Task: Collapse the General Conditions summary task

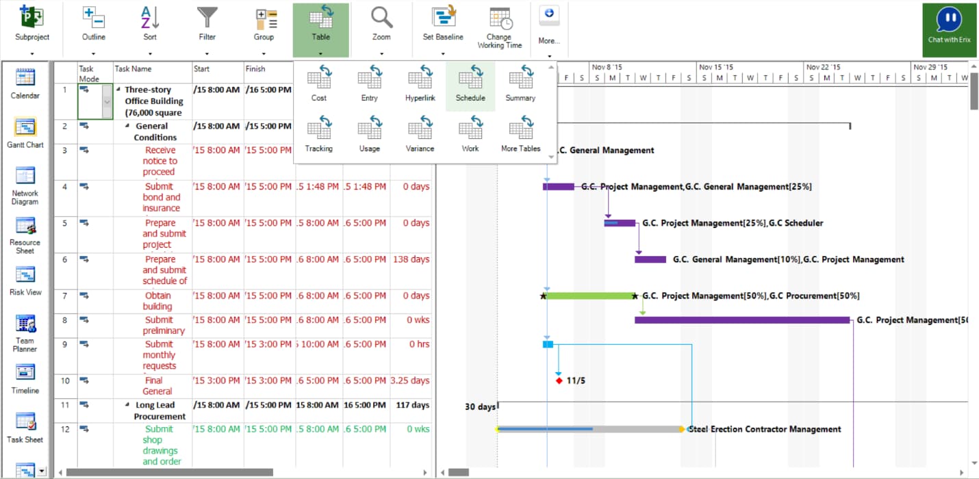Action: click(128, 127)
